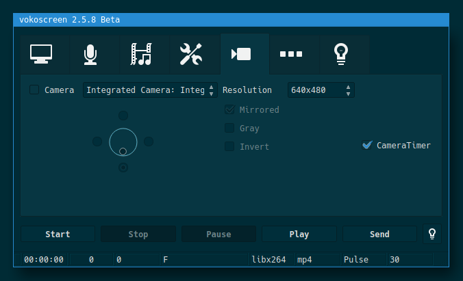Click the Send button
Viewport: 463px width, 281px height.
pos(379,235)
